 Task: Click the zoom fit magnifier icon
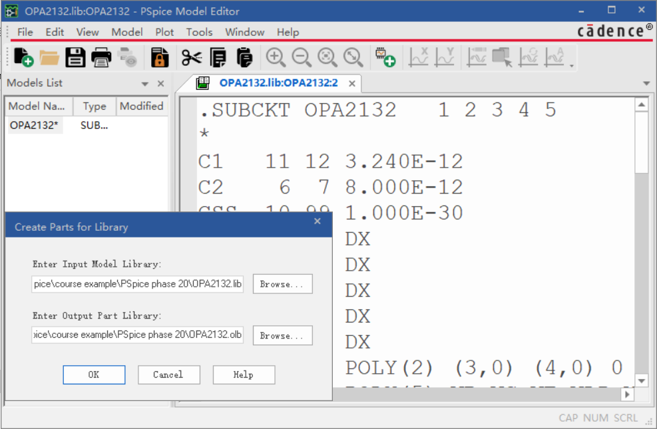(x=353, y=57)
